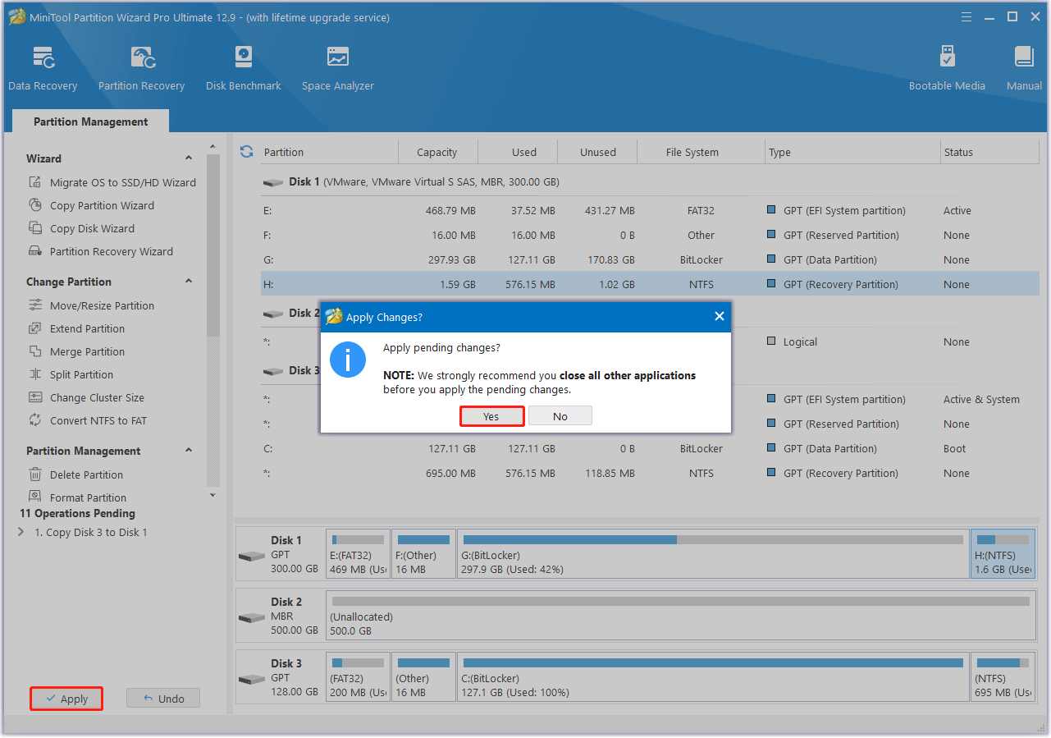1051x738 pixels.
Task: Click the Apply button
Action: click(66, 699)
